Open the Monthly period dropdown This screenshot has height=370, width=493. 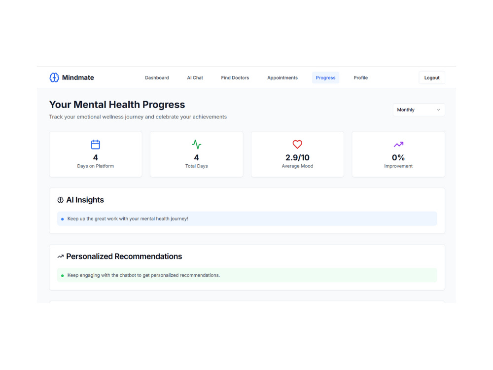pos(419,110)
